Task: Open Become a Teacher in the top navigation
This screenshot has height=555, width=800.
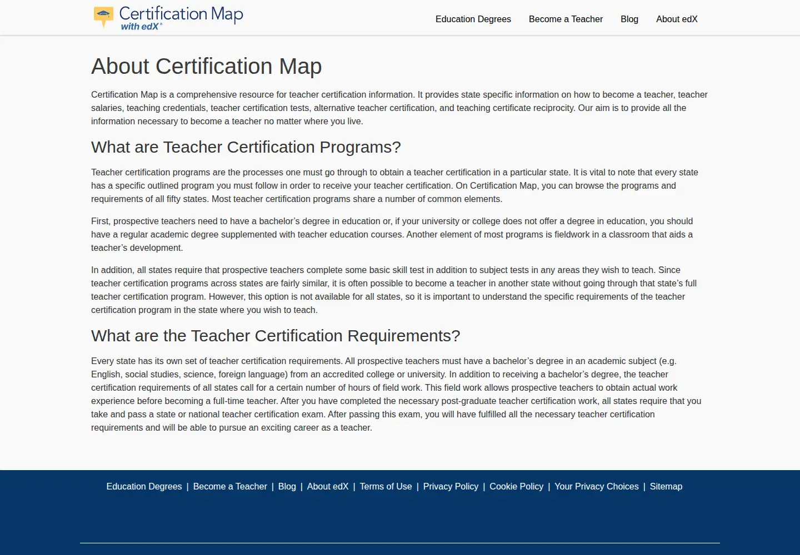Action: pos(566,19)
